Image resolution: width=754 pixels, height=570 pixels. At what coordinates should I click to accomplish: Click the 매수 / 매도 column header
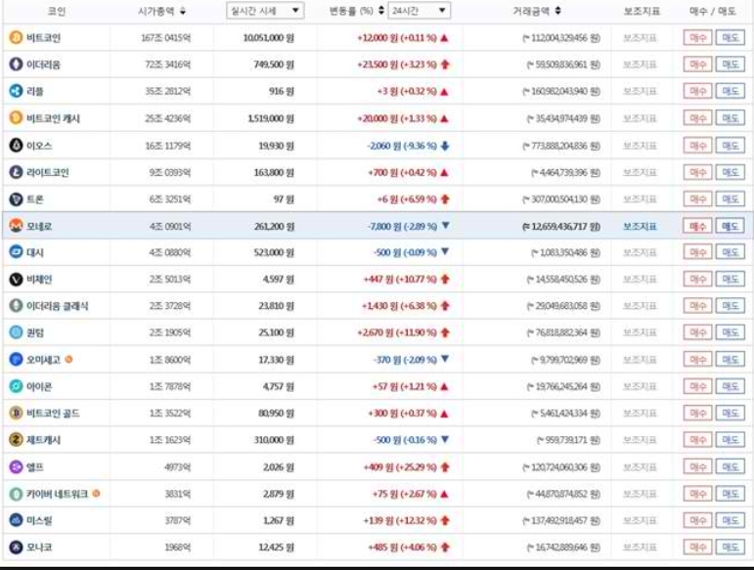713,11
